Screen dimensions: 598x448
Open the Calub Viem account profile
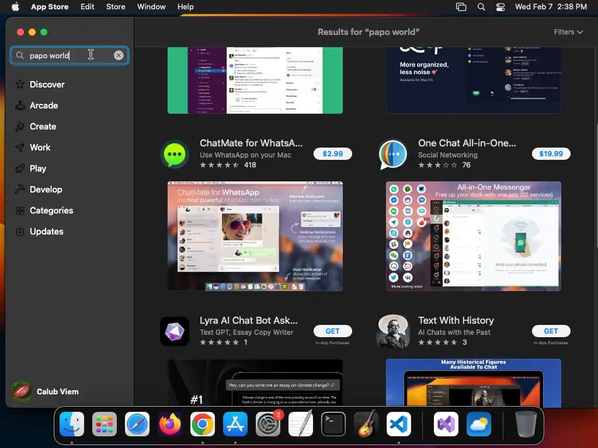coord(46,391)
